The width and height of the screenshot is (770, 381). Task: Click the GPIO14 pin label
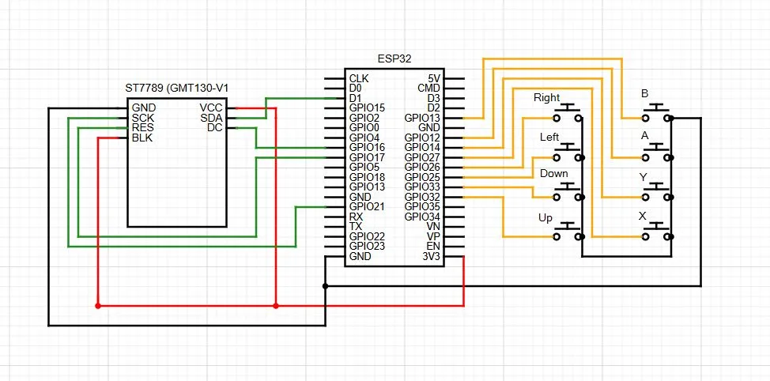tap(422, 147)
